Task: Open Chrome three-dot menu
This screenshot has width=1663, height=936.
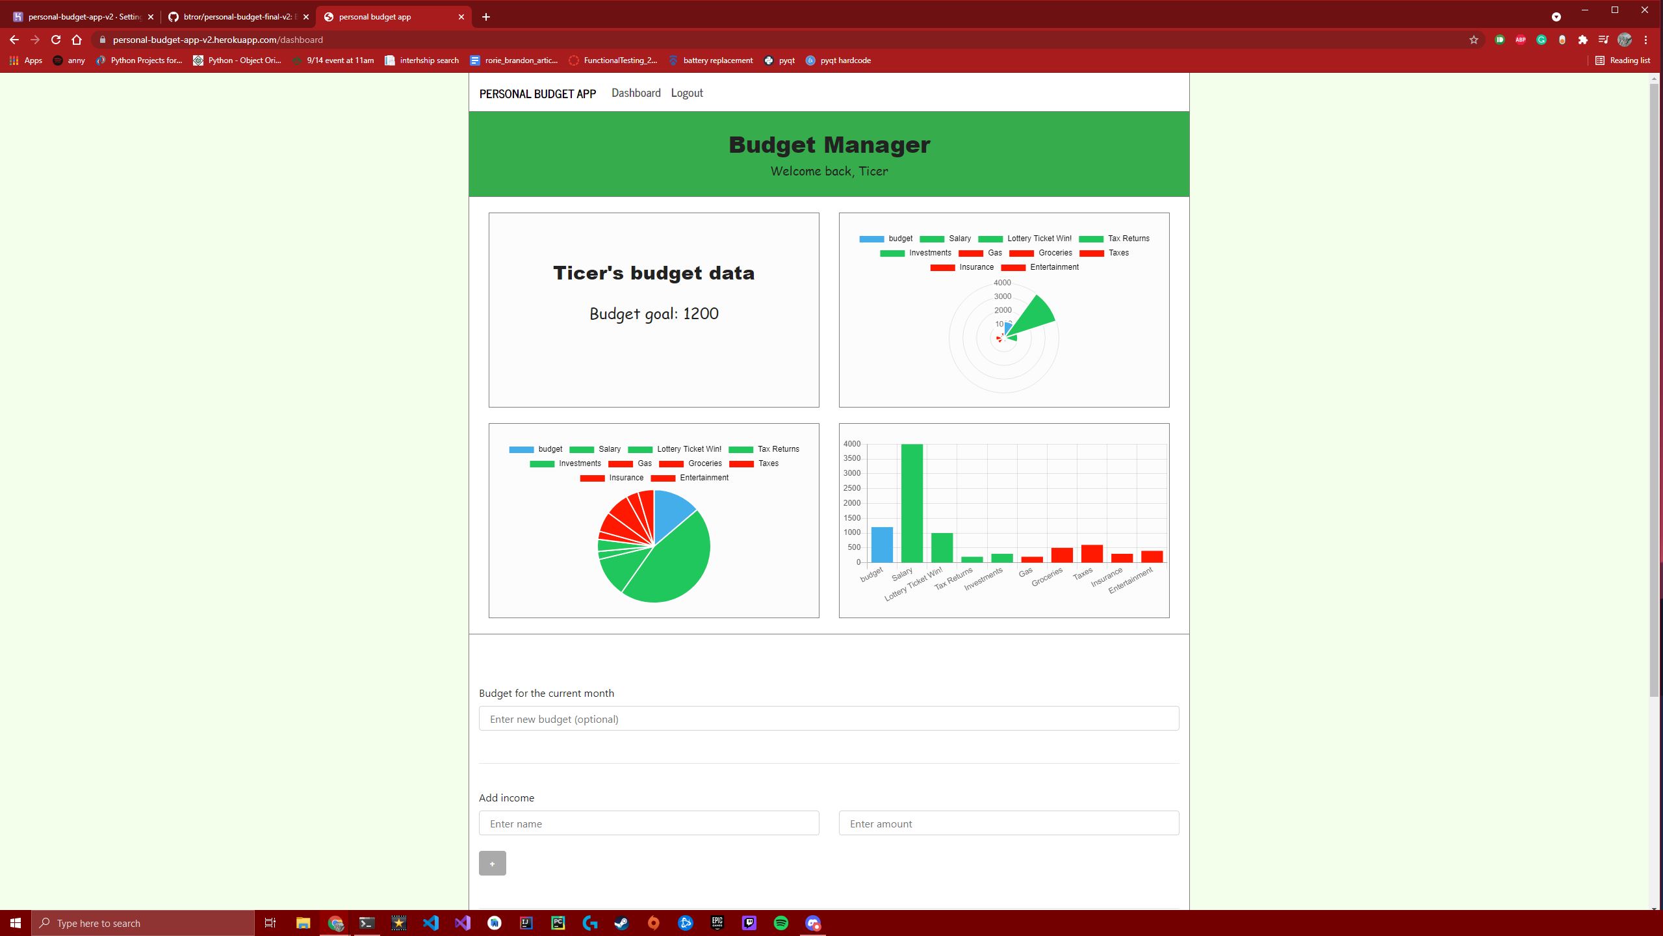Action: point(1645,40)
